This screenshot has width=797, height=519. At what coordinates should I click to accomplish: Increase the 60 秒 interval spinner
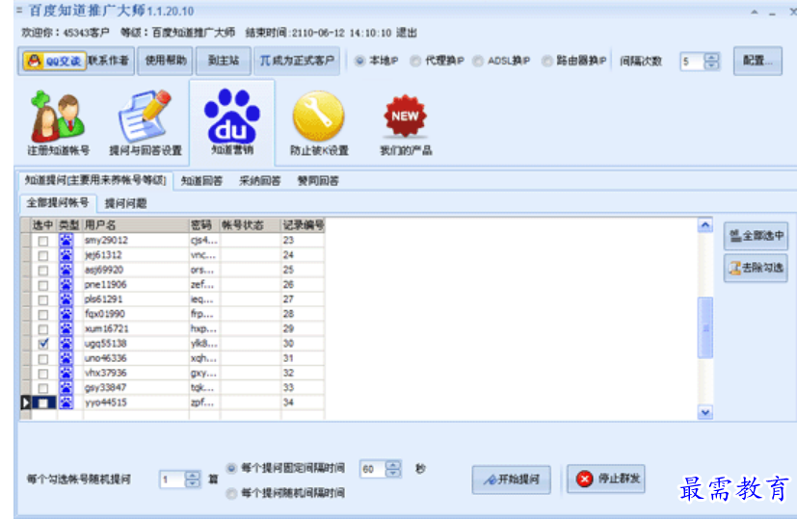tap(393, 464)
